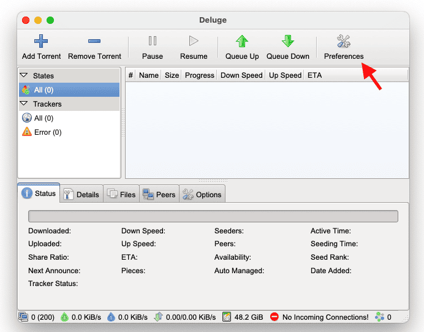The width and height of the screenshot is (424, 332).
Task: Click the download speed icon in status bar
Action: (64, 317)
